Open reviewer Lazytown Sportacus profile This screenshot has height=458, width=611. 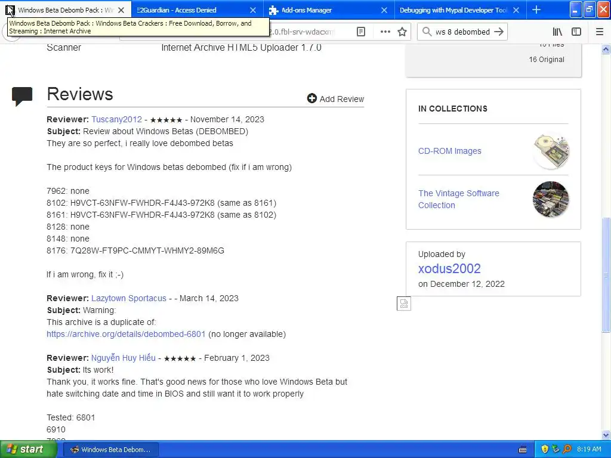click(129, 298)
